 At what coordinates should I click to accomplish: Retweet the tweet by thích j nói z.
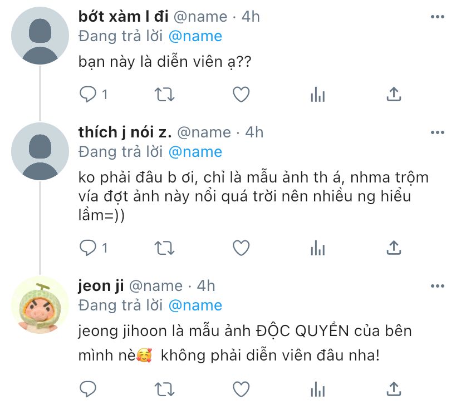[x=164, y=246]
